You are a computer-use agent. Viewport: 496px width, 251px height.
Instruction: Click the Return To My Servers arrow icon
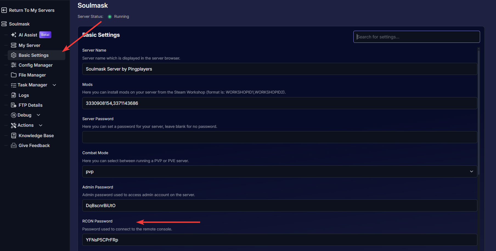pos(4,10)
